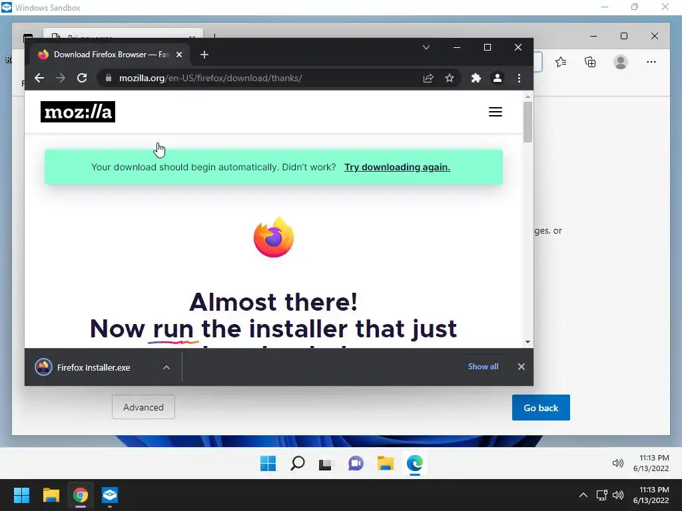Image resolution: width=682 pixels, height=511 pixels.
Task: Open Edge Collections icon
Action: tap(590, 62)
